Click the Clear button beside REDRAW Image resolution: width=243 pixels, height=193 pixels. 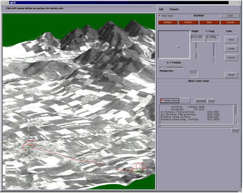point(230,16)
